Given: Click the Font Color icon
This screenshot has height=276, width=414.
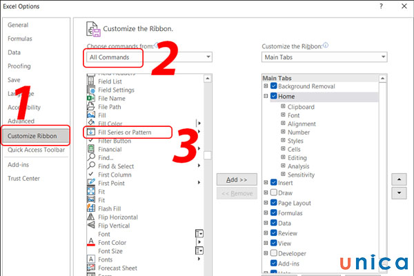Looking at the screenshot, I should click(91, 242).
